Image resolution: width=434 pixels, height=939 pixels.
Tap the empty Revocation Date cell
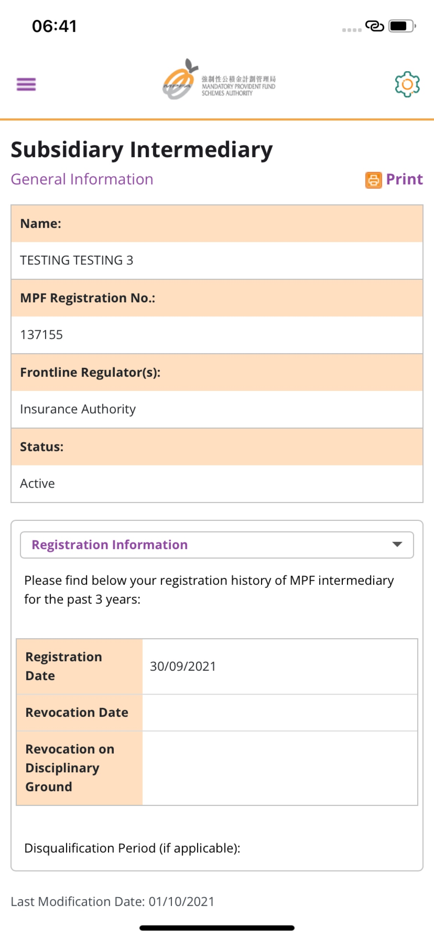279,713
